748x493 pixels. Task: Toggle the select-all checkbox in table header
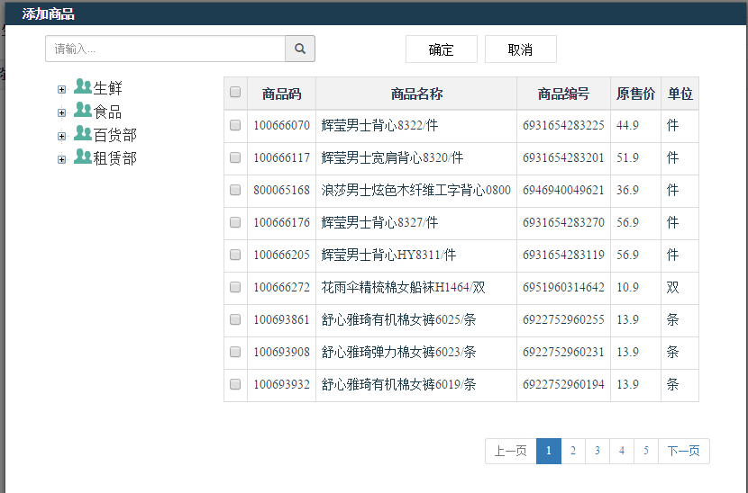click(x=235, y=92)
